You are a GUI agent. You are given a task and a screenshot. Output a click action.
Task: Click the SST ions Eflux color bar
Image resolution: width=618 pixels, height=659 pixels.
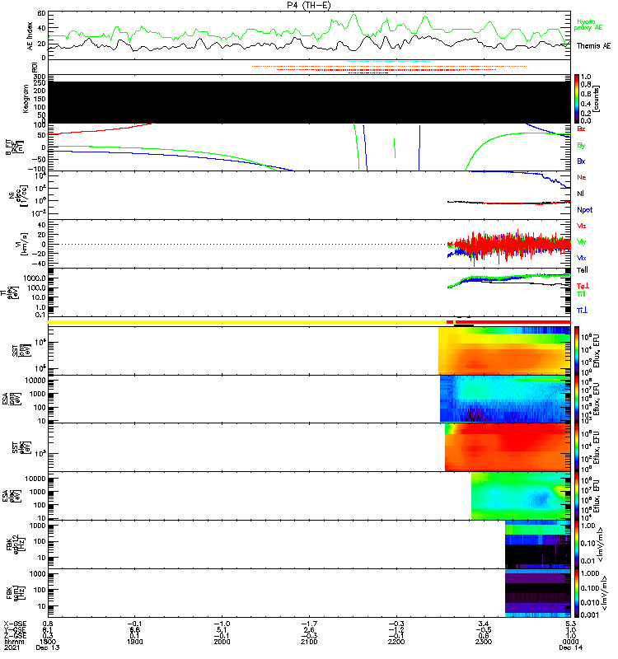[x=577, y=351]
